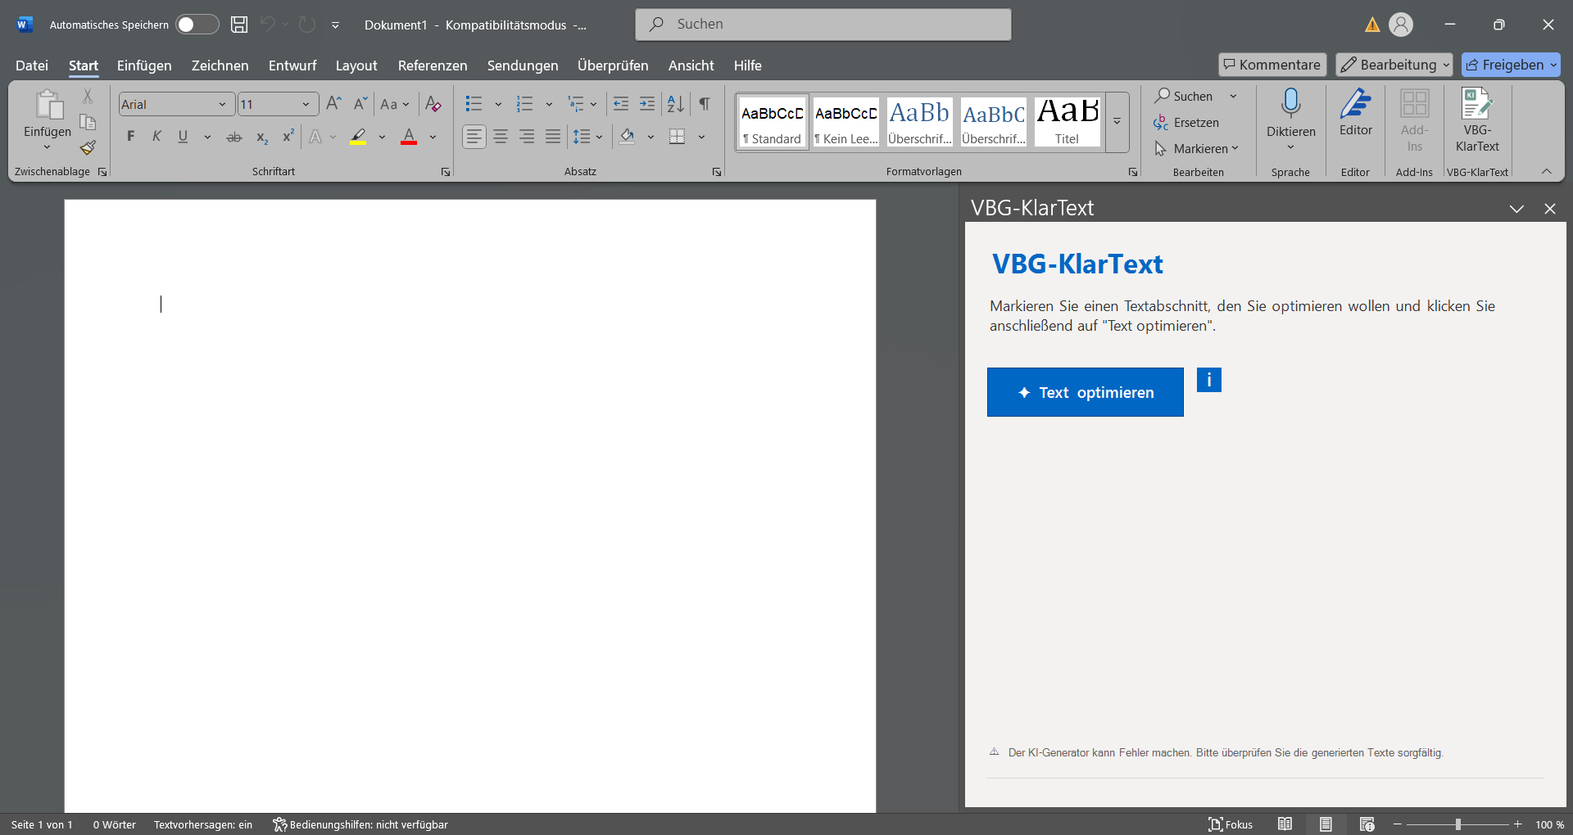Clear all formatting with the eraser icon

click(433, 104)
